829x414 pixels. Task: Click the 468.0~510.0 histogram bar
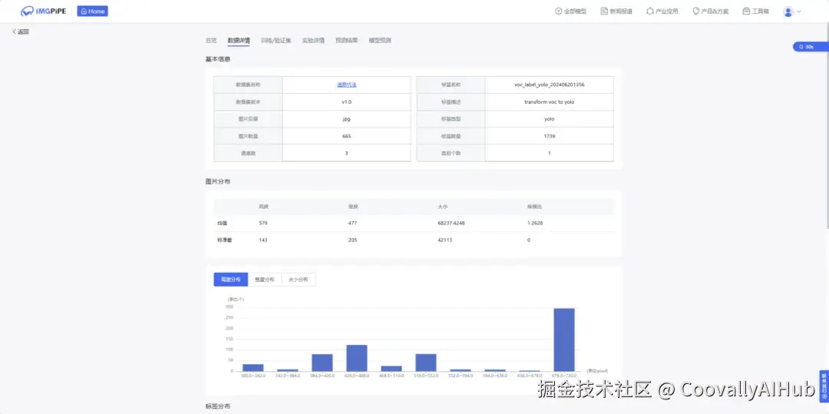391,369
